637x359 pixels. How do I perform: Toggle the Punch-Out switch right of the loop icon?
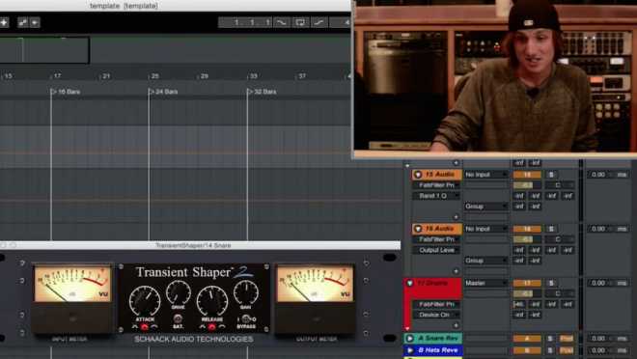(319, 22)
